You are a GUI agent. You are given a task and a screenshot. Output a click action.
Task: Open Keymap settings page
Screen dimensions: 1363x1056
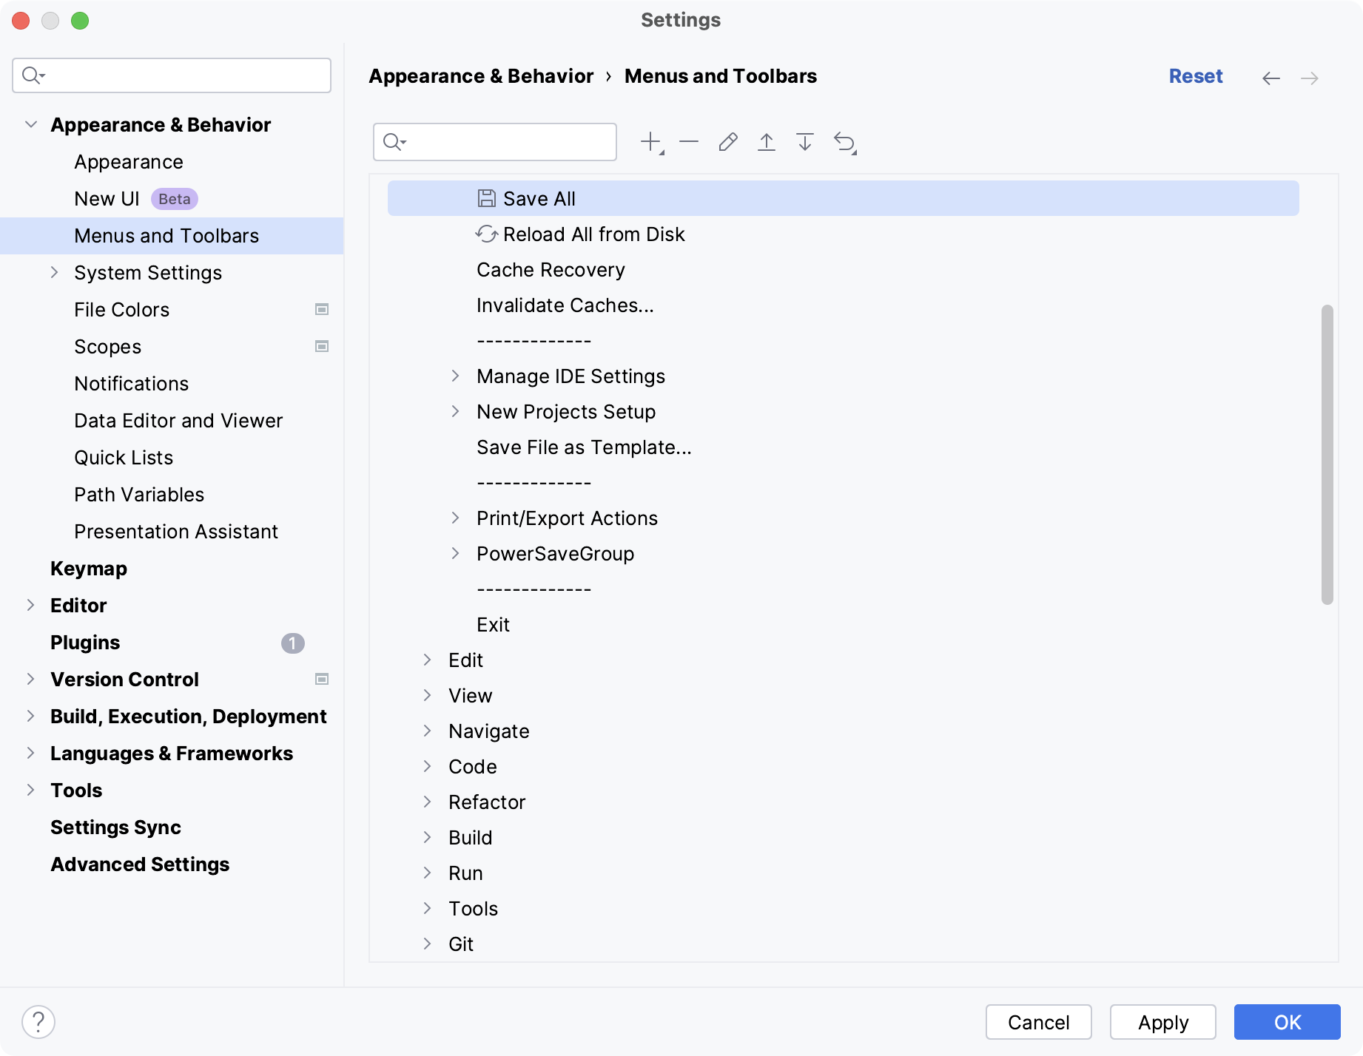click(x=89, y=569)
